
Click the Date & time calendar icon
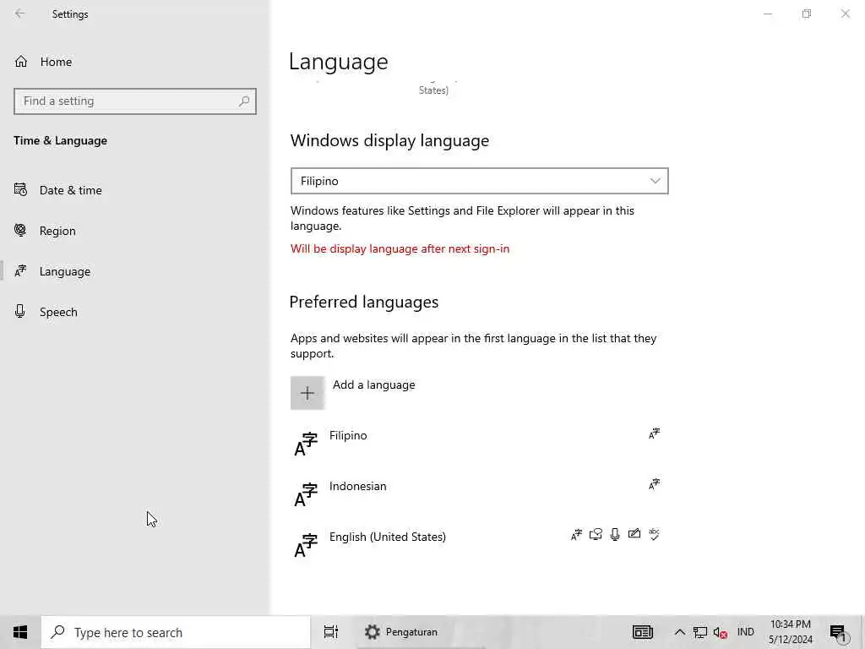pos(20,190)
